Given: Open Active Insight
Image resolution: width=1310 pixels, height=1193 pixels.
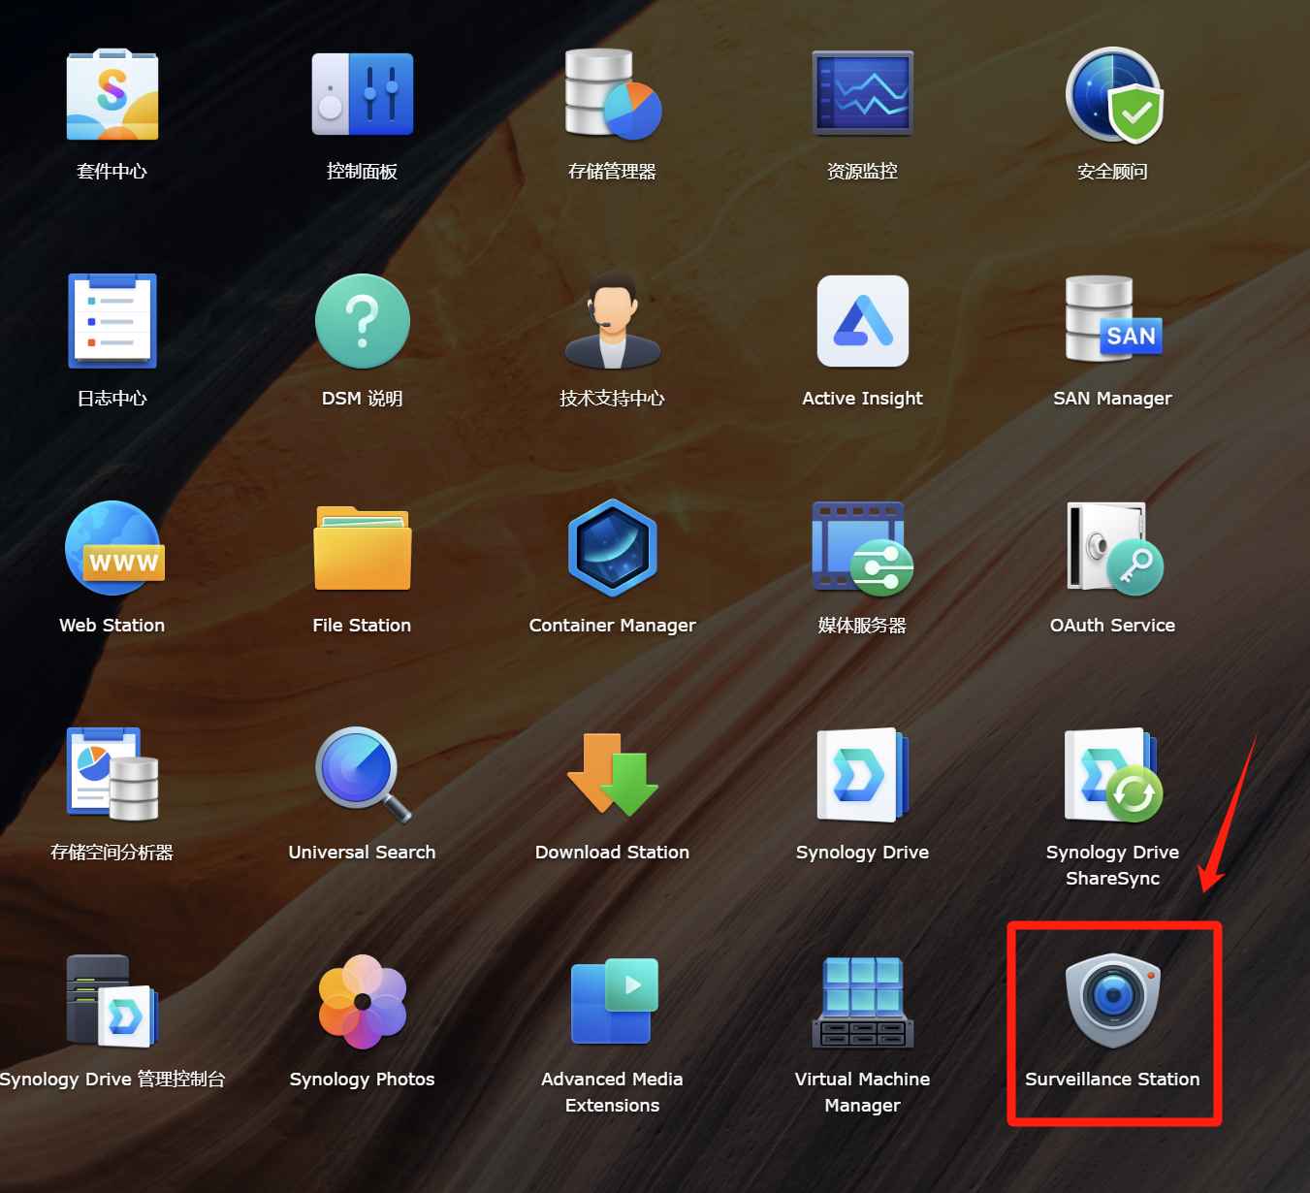Looking at the screenshot, I should 863,321.
